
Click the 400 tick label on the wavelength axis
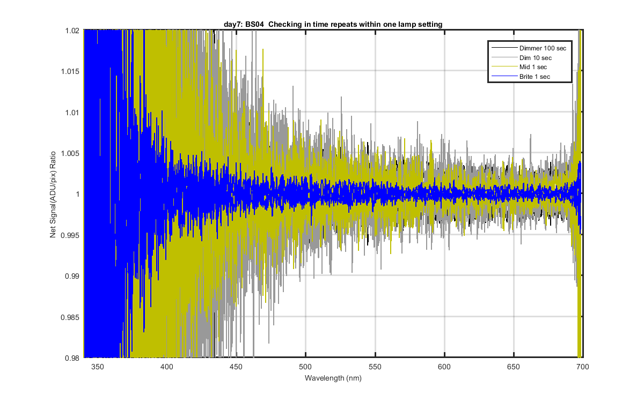click(166, 367)
